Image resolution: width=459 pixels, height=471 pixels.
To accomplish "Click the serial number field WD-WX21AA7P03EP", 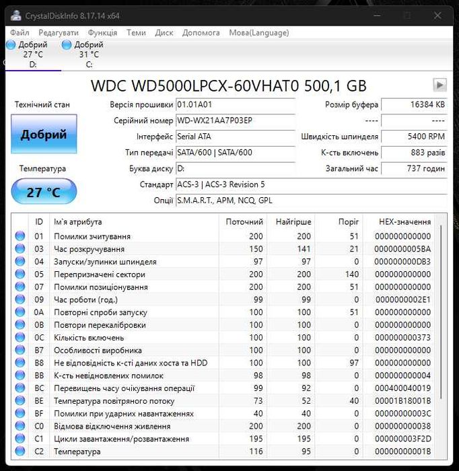I will (x=235, y=120).
